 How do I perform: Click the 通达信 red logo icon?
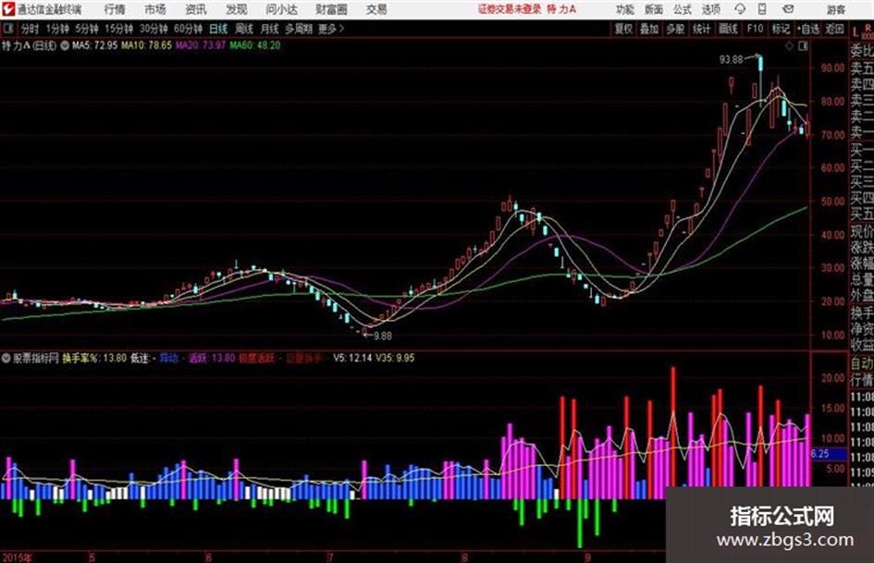point(8,9)
